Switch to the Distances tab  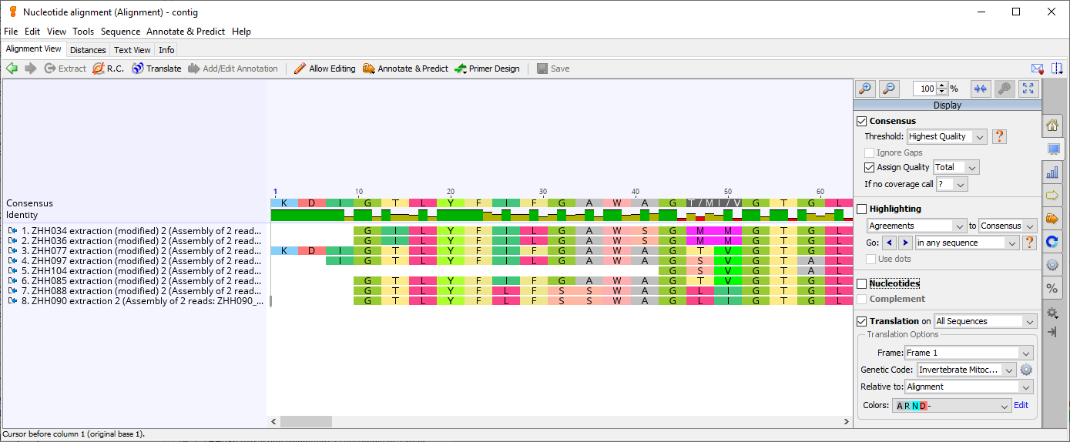pyautogui.click(x=88, y=50)
